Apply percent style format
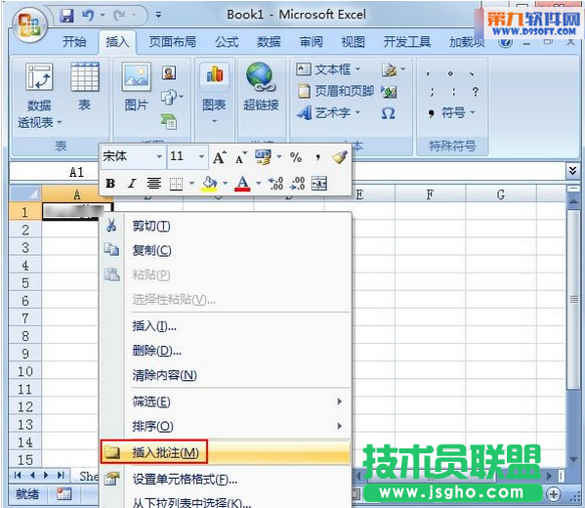Viewport: 585px width, 508px height. tap(296, 157)
